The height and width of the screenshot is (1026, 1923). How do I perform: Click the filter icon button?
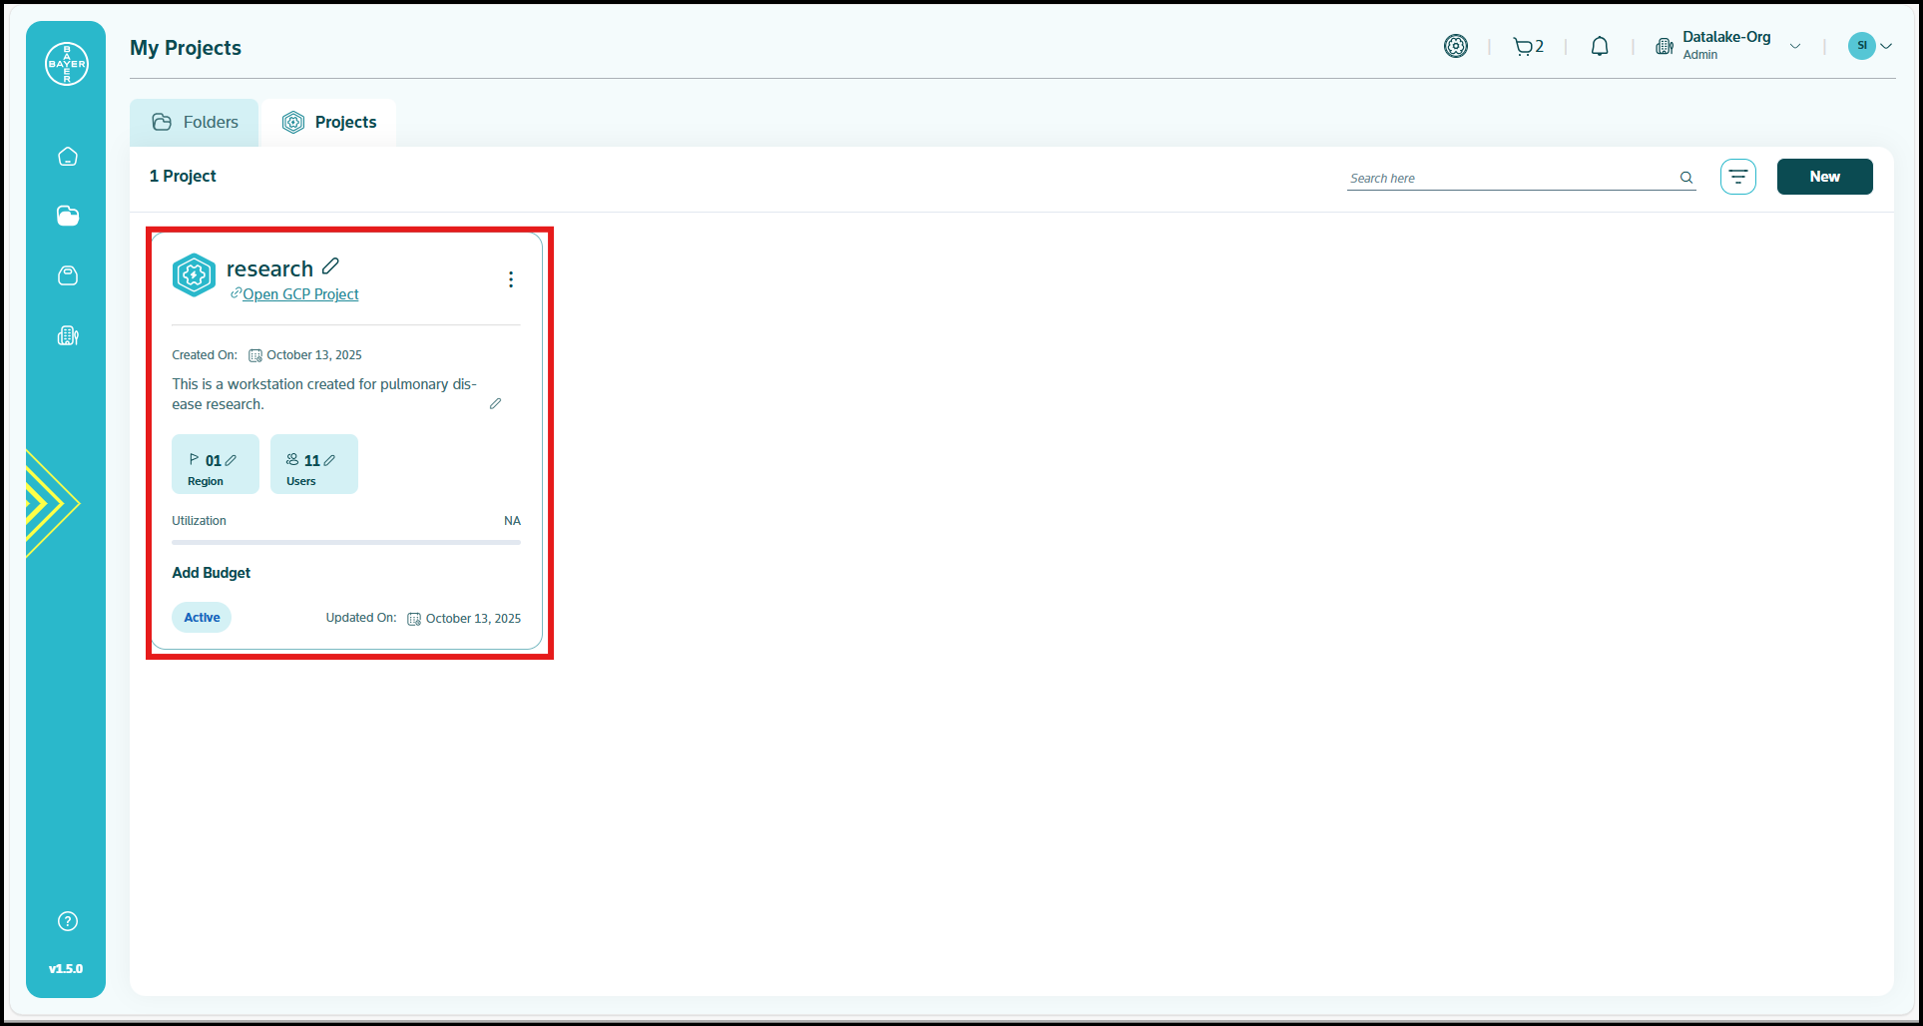pos(1737,177)
